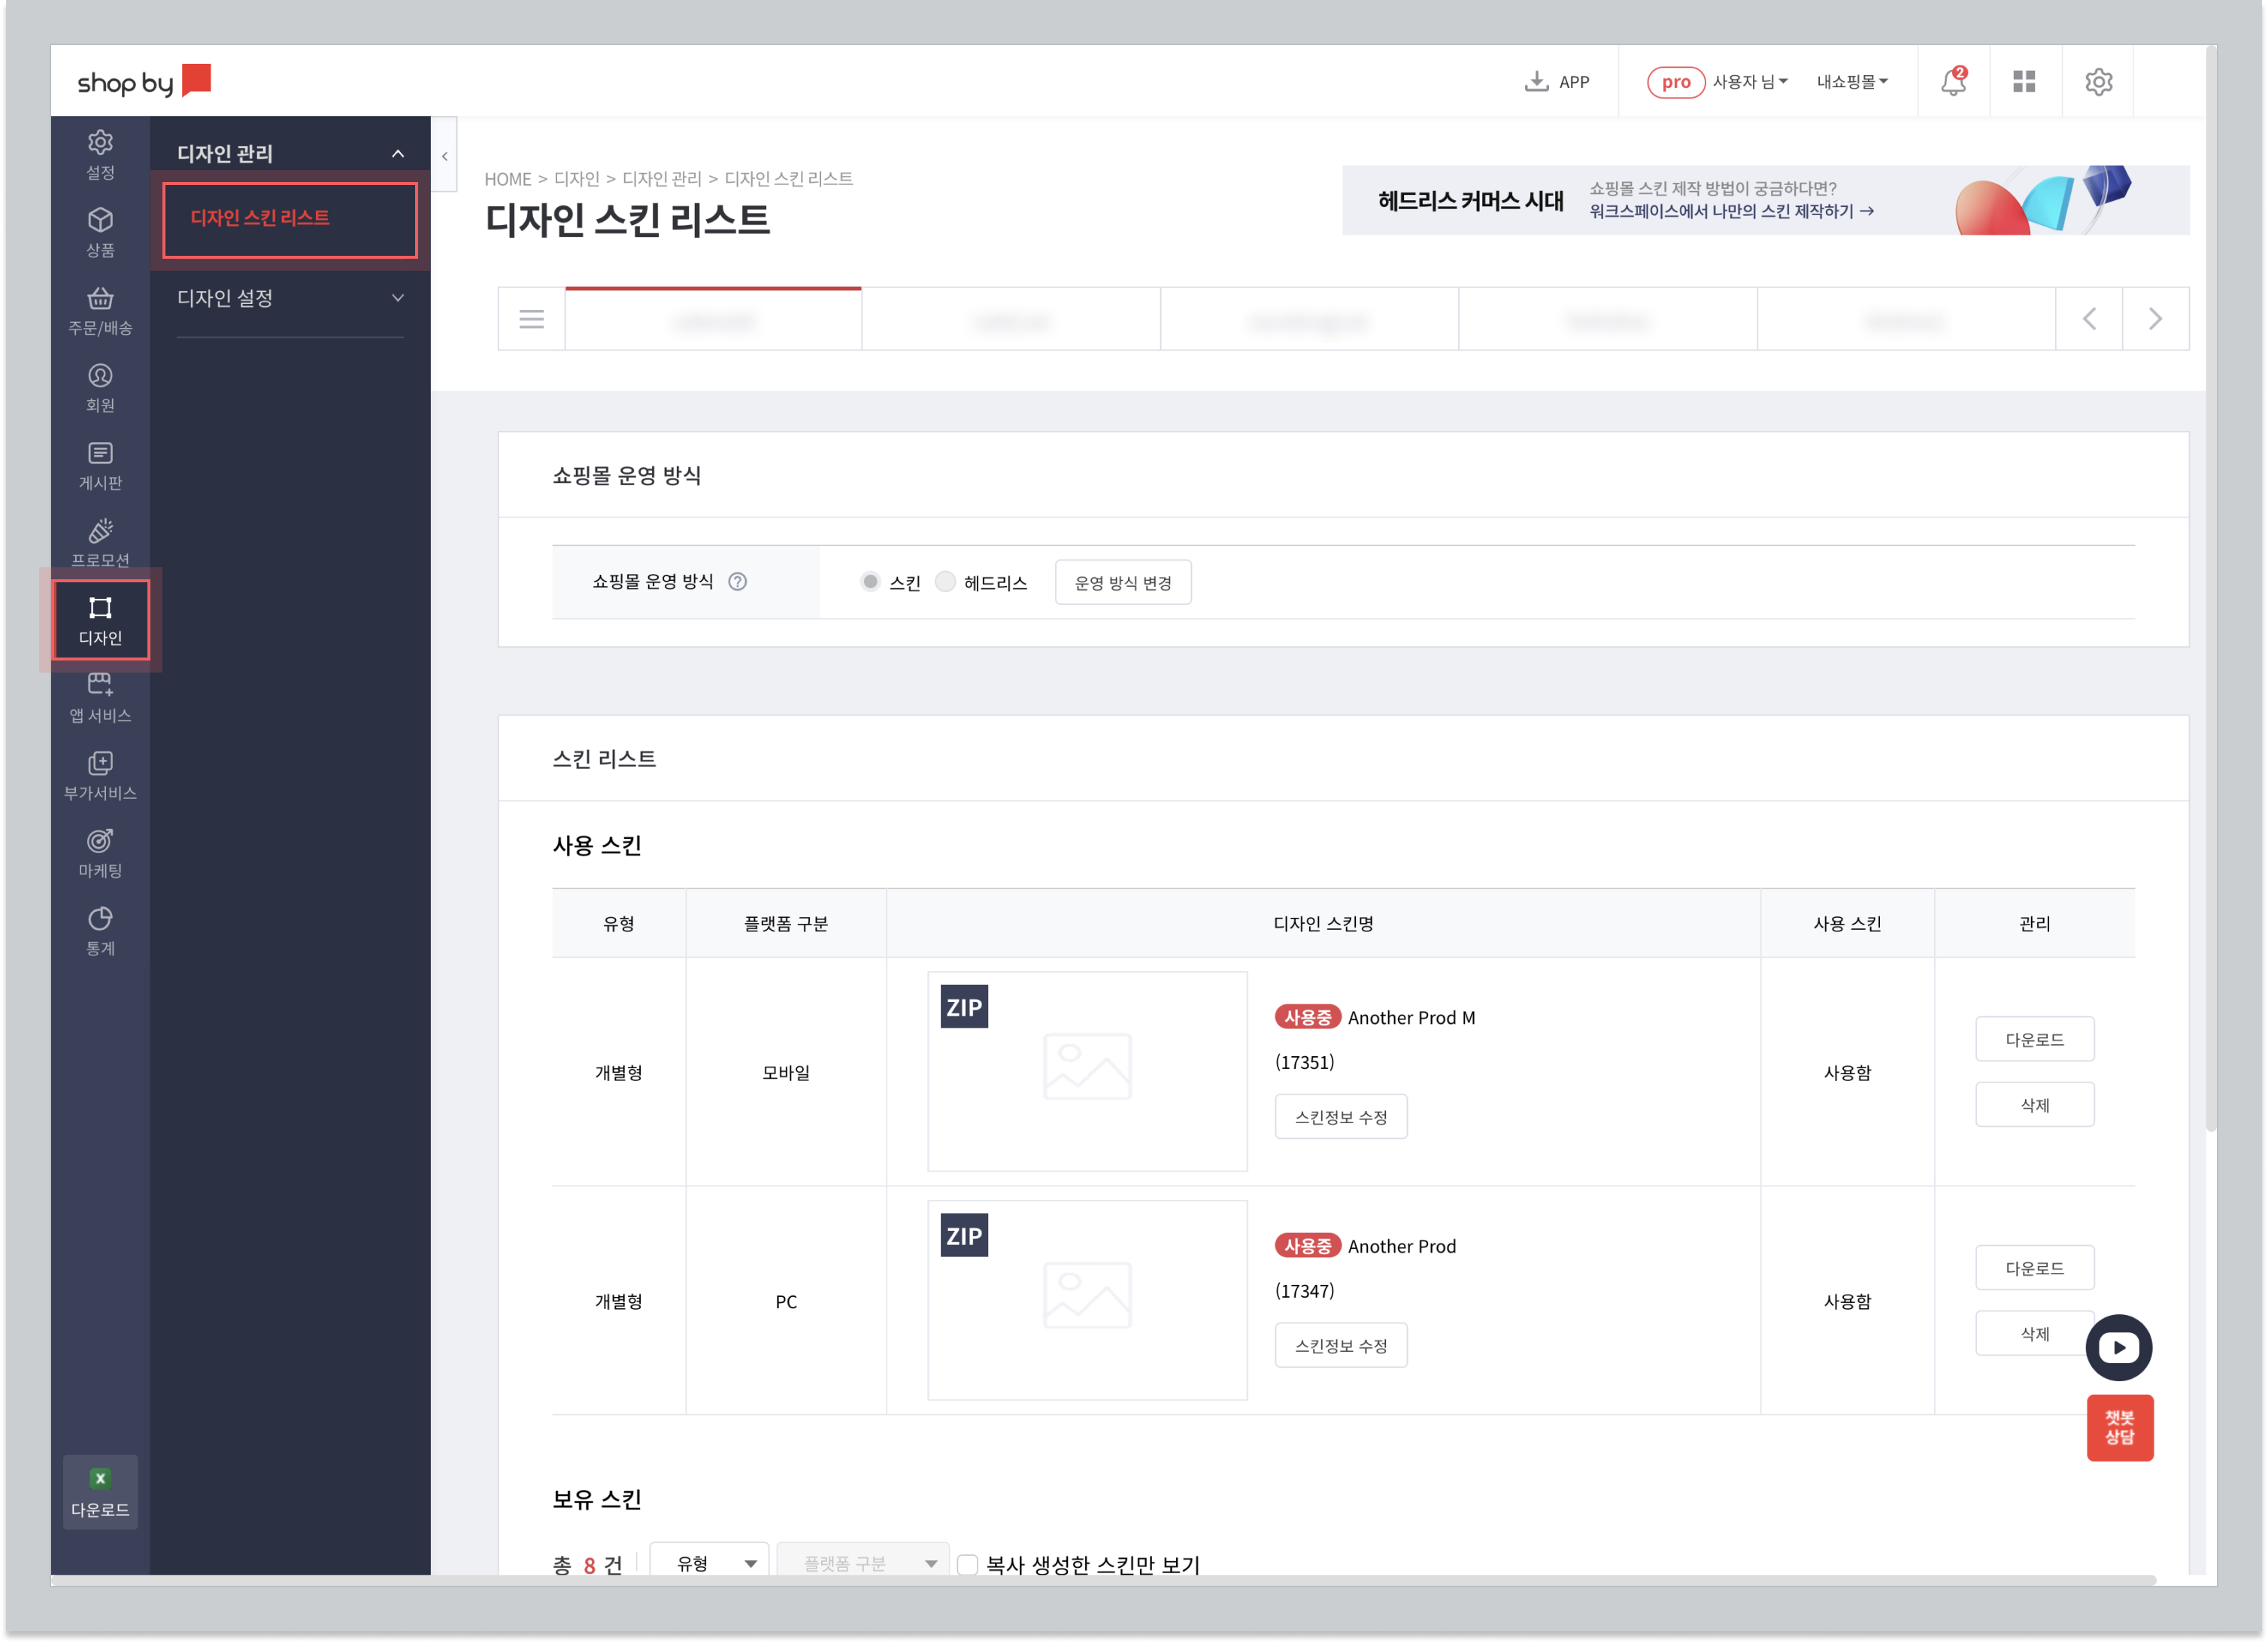Image resolution: width=2268 pixels, height=1643 pixels.
Task: Click the APP download icon
Action: tap(1556, 81)
